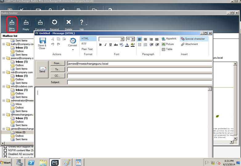Insert a numbered list
This screenshot has height=166, width=241.
click(145, 45)
